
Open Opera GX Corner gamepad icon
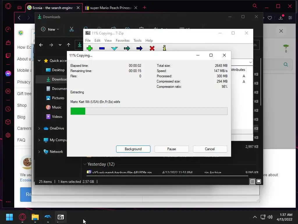pyautogui.click(x=19, y=8)
